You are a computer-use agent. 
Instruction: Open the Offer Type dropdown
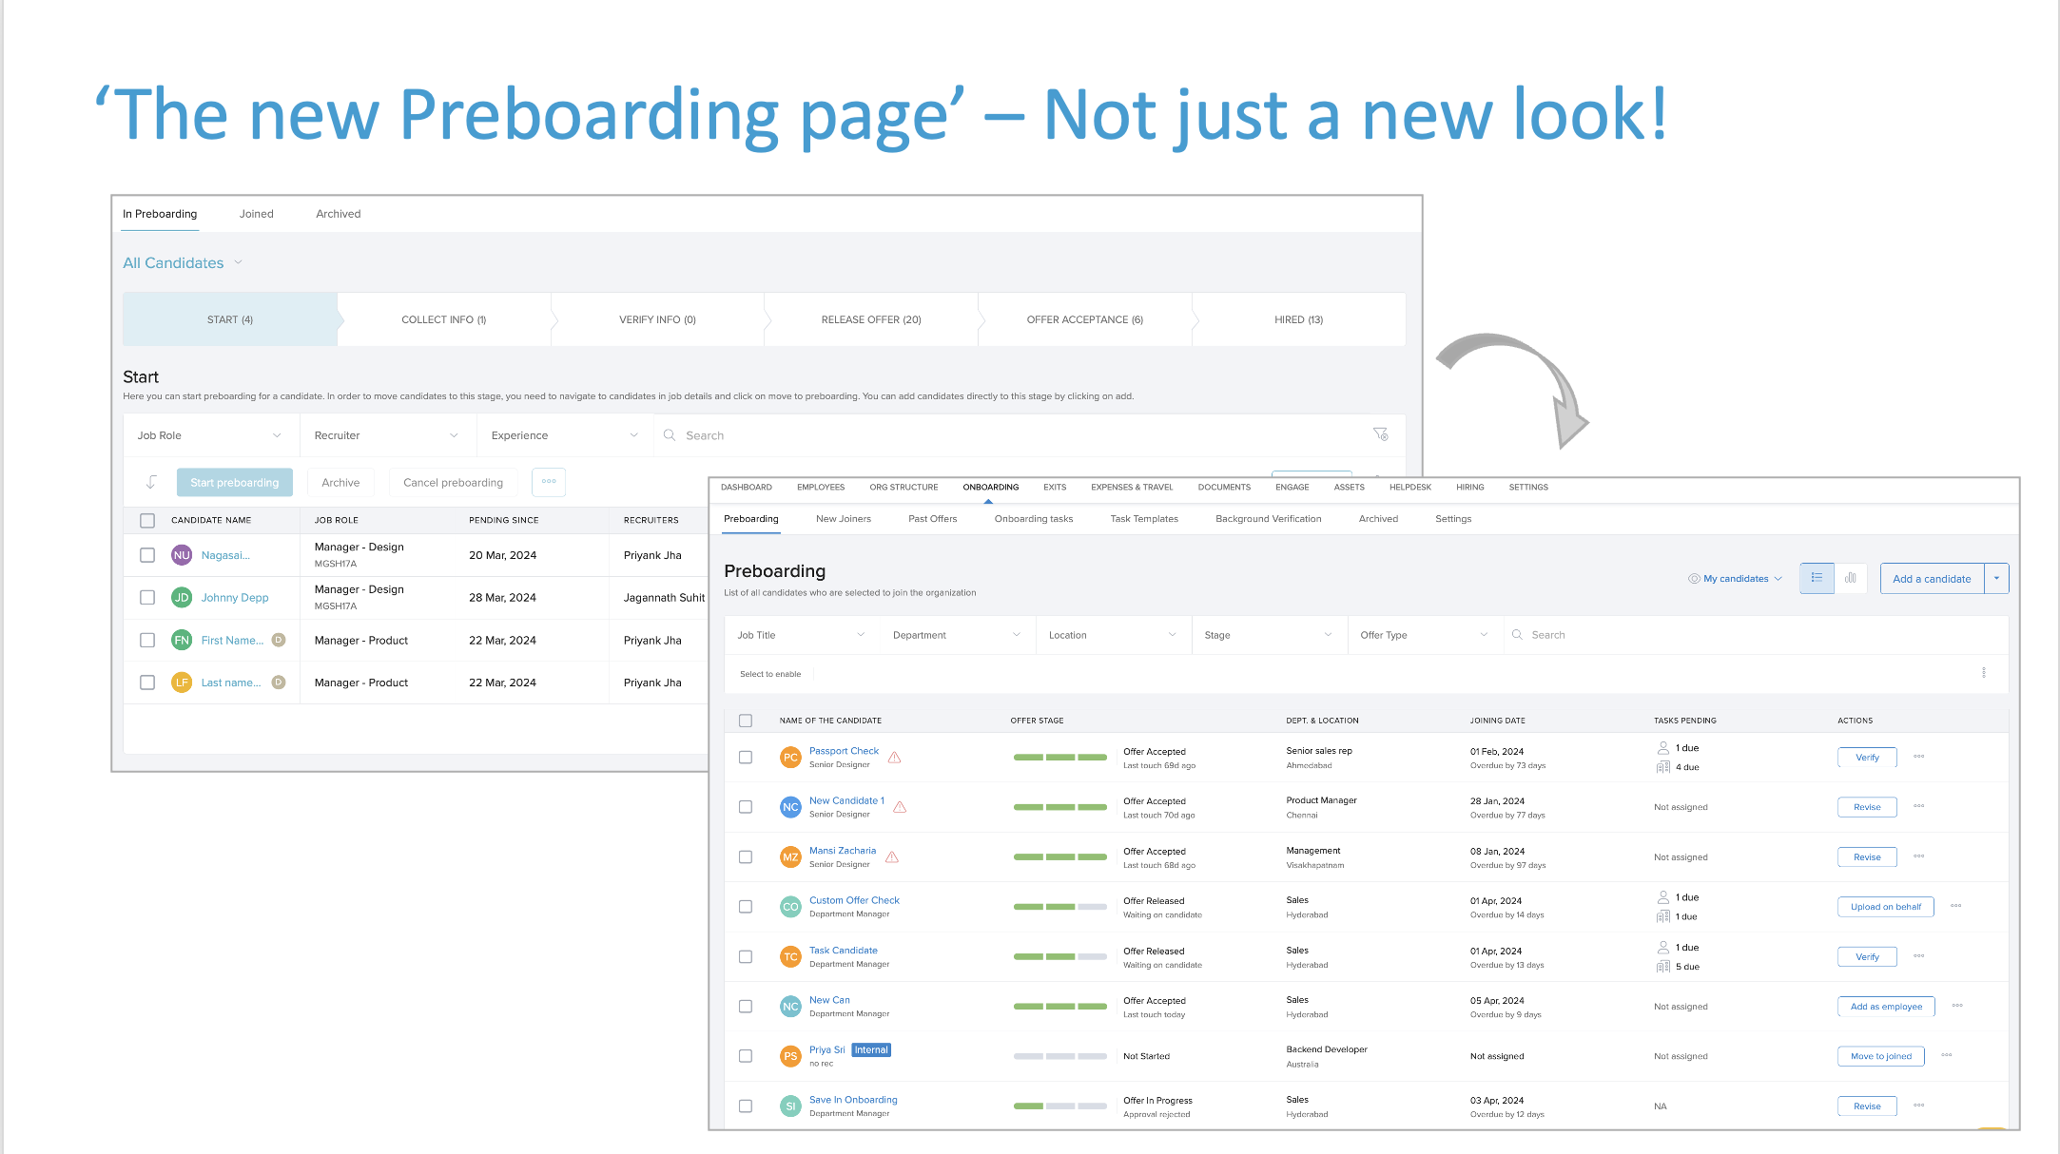(x=1423, y=635)
